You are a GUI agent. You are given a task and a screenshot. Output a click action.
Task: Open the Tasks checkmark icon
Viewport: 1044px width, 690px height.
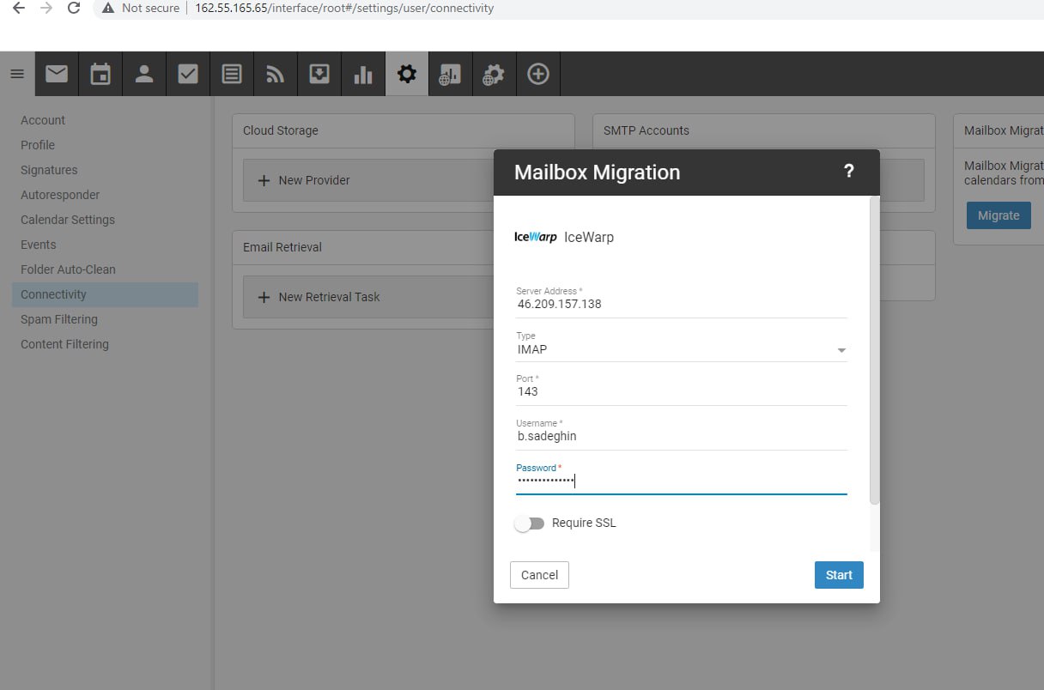(x=188, y=74)
